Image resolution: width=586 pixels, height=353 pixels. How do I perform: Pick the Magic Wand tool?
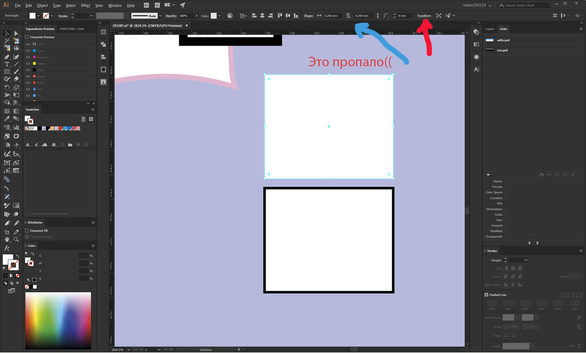click(x=7, y=41)
